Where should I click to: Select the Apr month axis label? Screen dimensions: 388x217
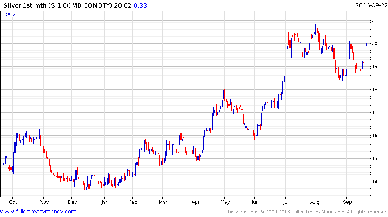196,203
